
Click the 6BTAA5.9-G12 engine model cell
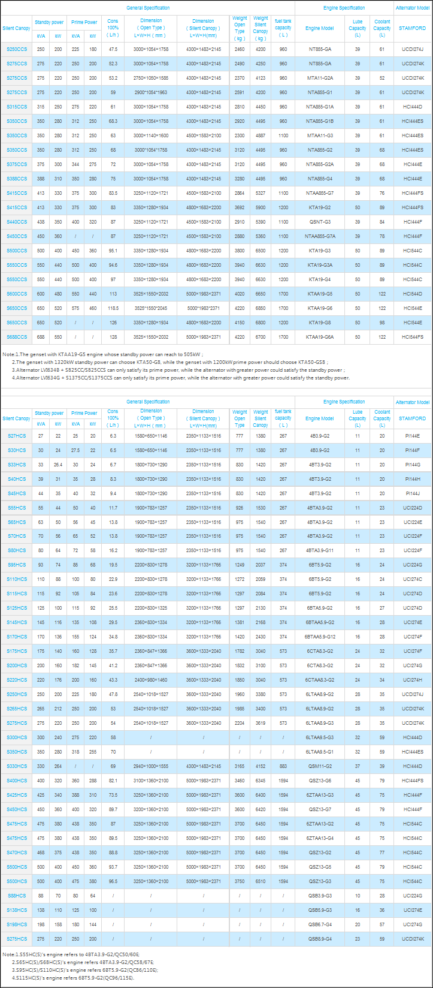(320, 637)
